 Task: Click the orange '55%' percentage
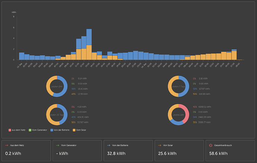coord(73,122)
